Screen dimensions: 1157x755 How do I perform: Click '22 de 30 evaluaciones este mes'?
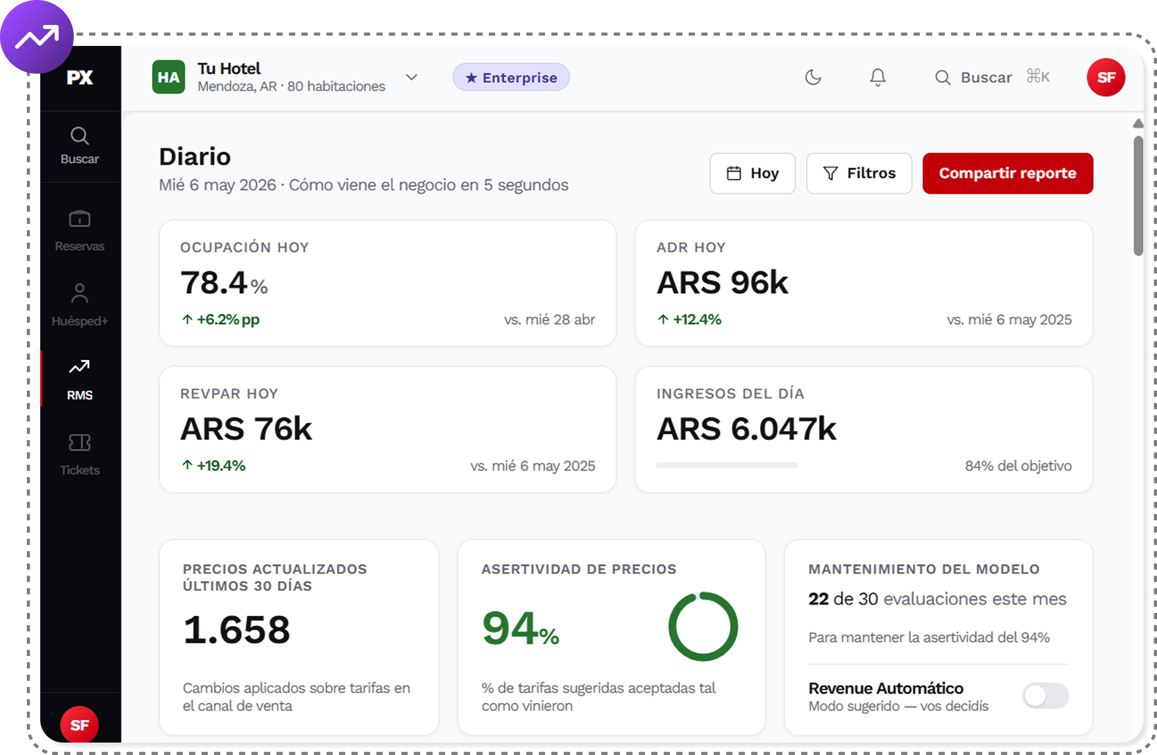click(x=937, y=599)
